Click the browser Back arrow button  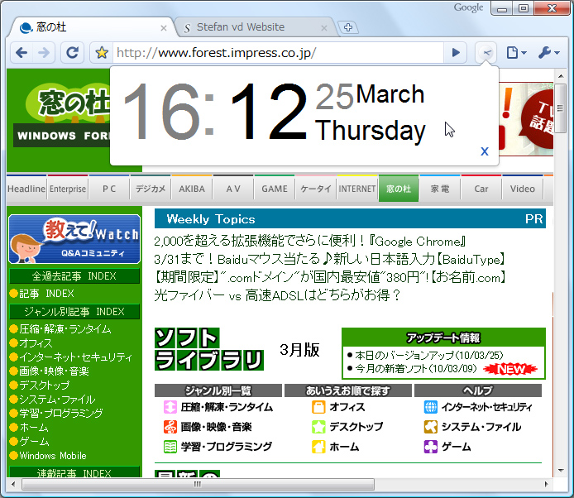point(22,53)
